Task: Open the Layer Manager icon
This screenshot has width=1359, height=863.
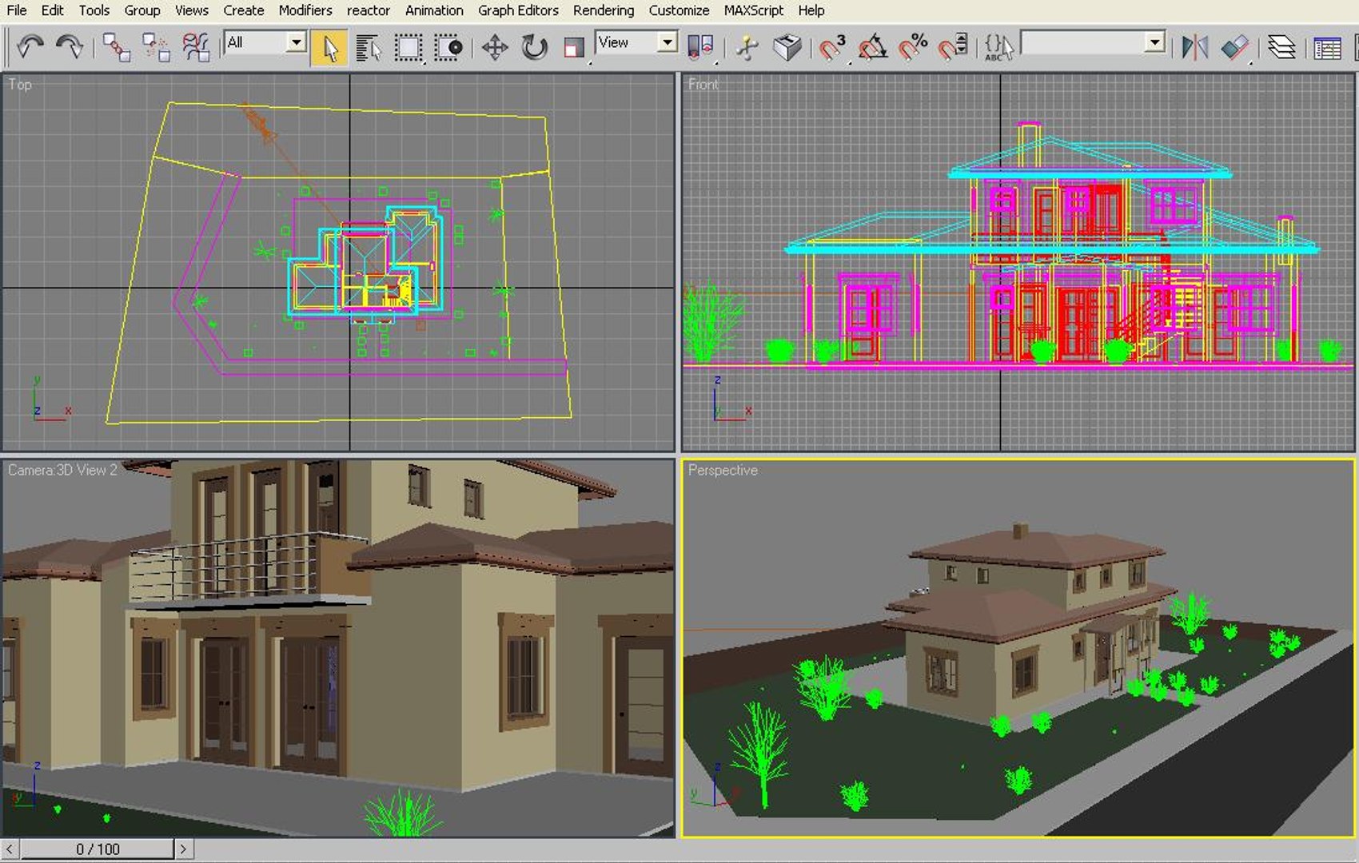Action: click(x=1281, y=47)
